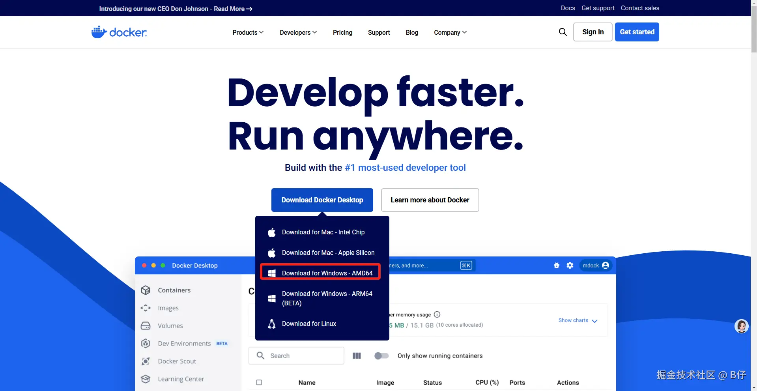This screenshot has height=391, width=757.
Task: Click the Windows icon for ARM64 download
Action: coord(272,299)
